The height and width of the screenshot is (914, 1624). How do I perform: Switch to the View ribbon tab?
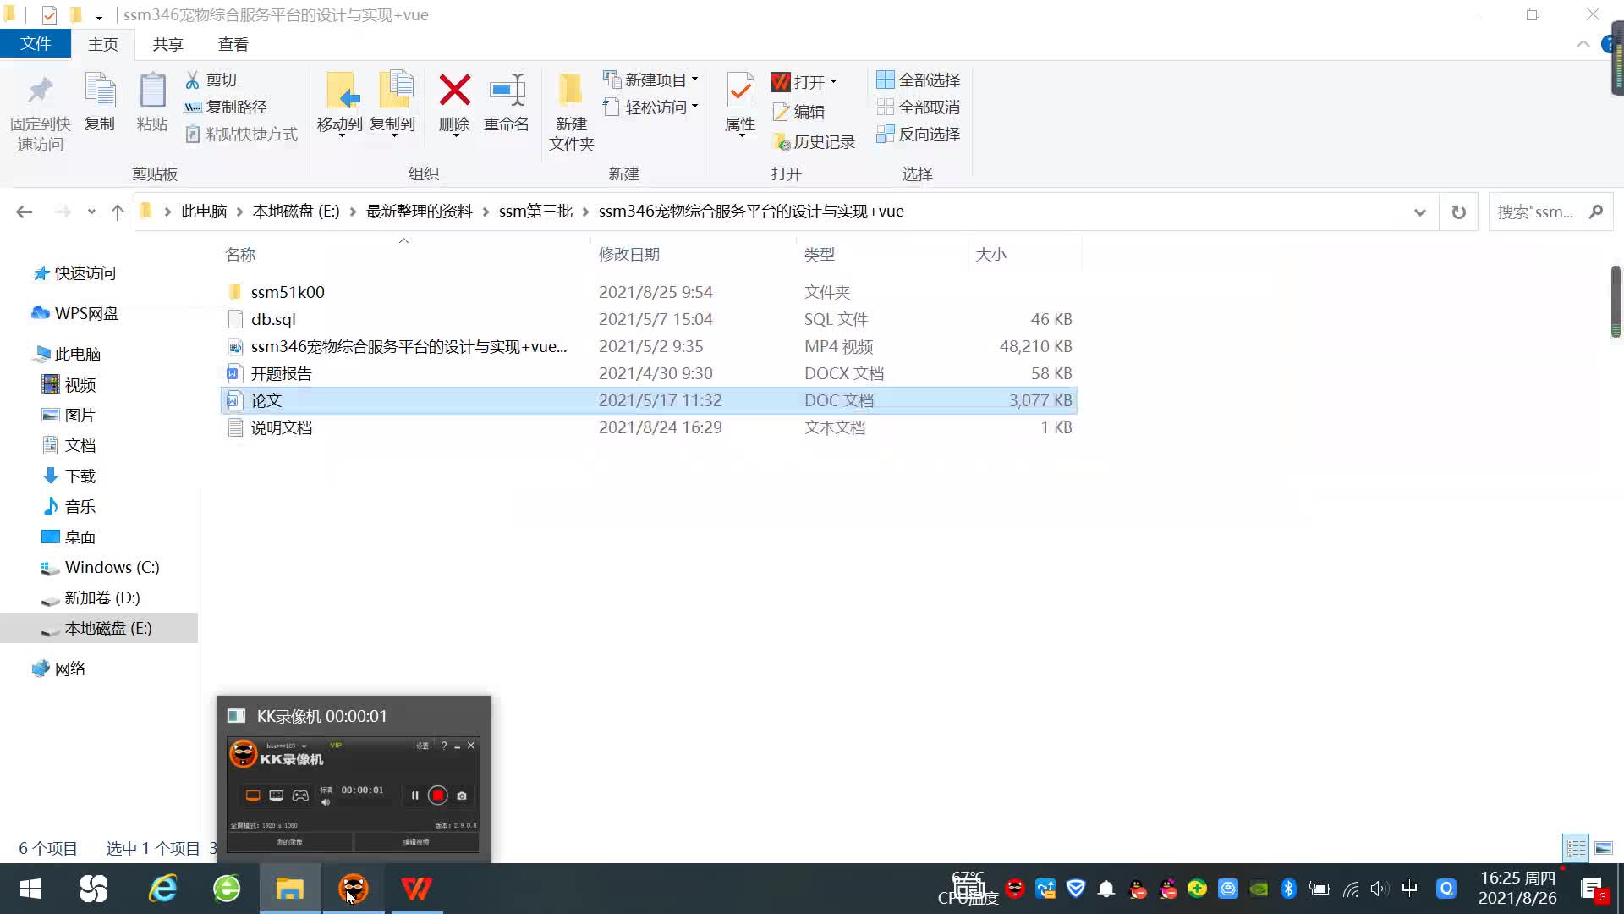233,44
